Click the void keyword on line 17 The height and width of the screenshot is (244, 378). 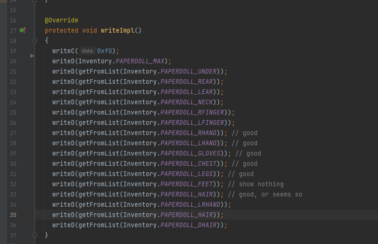90,31
